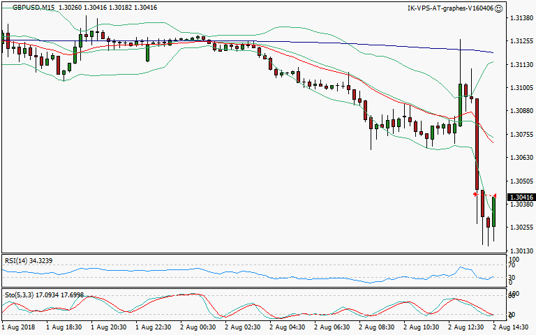Click the 1.31380 price axis label
This screenshot has width=536, height=335.
521,17
